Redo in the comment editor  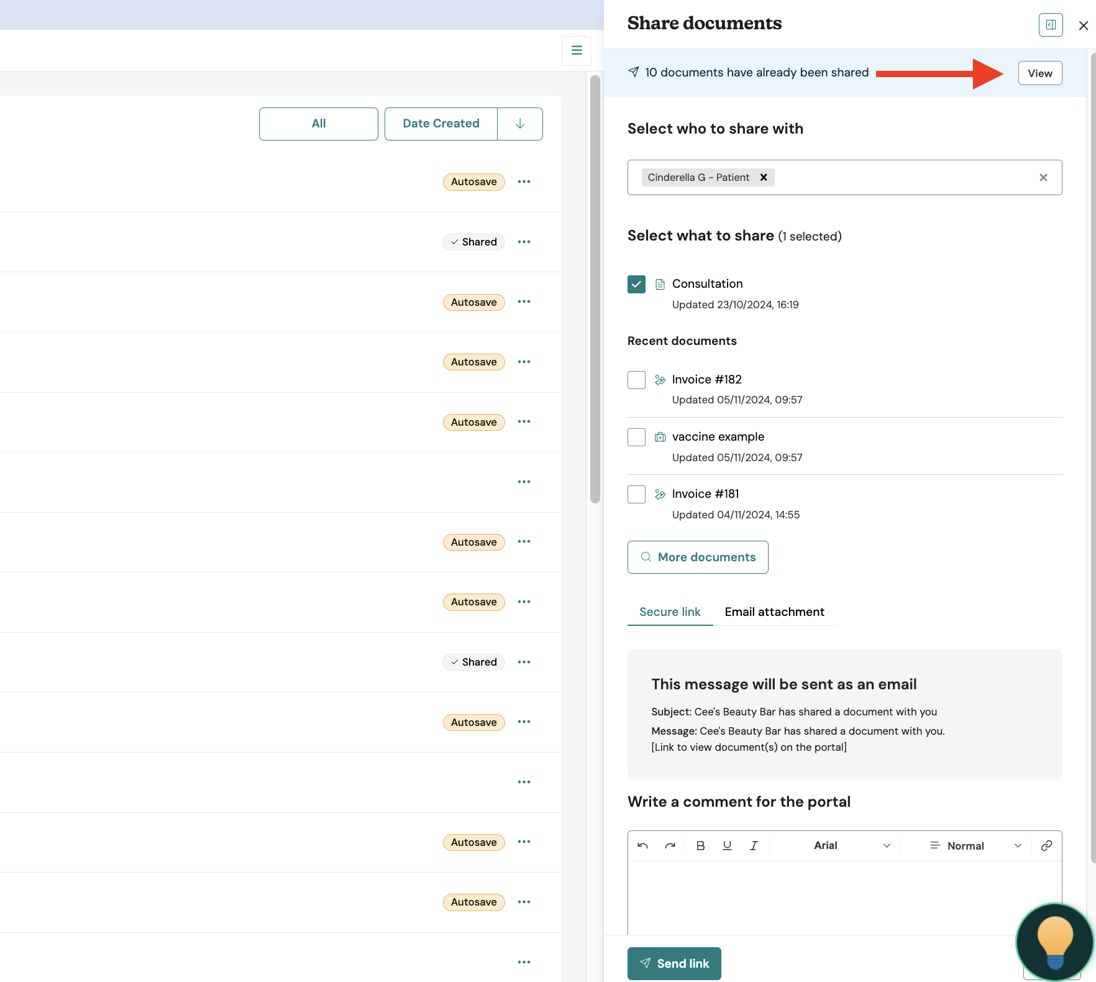tap(670, 845)
